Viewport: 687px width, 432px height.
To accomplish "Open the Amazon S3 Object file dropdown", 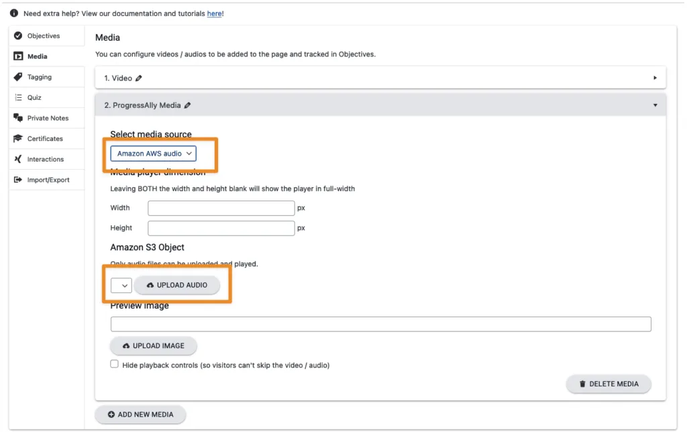I will pyautogui.click(x=121, y=284).
